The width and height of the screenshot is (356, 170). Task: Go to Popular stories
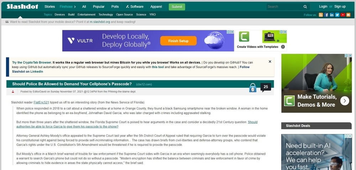99,6
